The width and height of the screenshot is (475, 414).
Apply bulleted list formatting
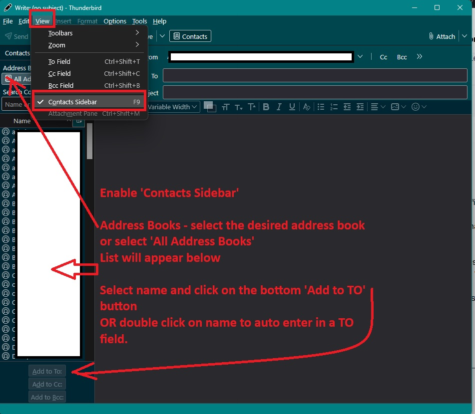point(321,107)
